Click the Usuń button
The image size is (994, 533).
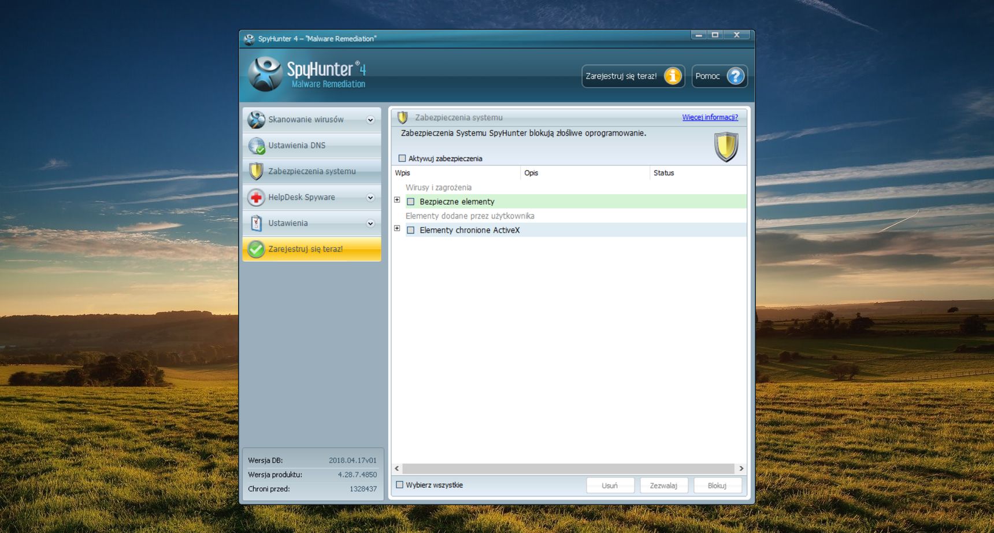pos(610,486)
